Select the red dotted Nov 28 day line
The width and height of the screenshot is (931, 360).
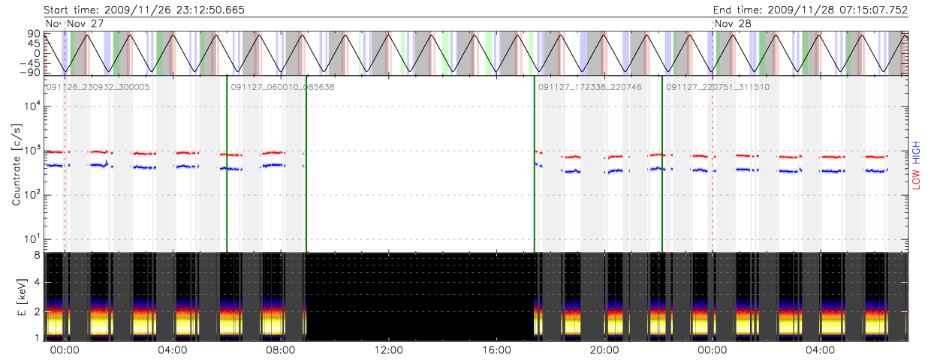pos(713,165)
